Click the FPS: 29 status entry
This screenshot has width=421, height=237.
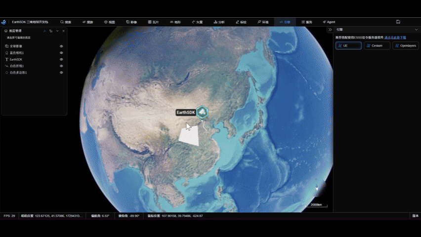(x=9, y=216)
